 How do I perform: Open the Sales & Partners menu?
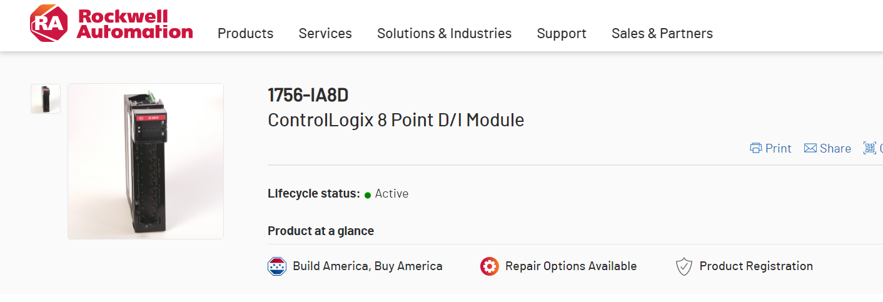coord(662,33)
